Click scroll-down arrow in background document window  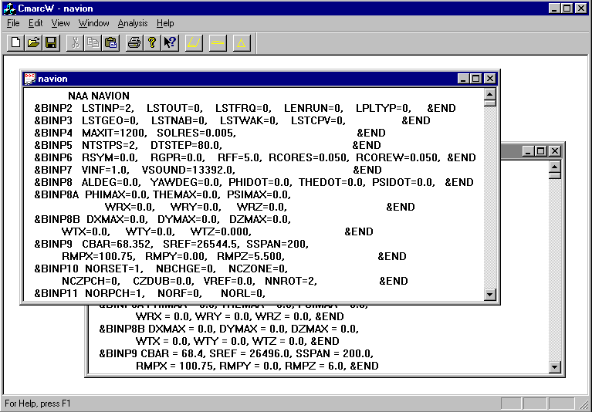click(555, 366)
